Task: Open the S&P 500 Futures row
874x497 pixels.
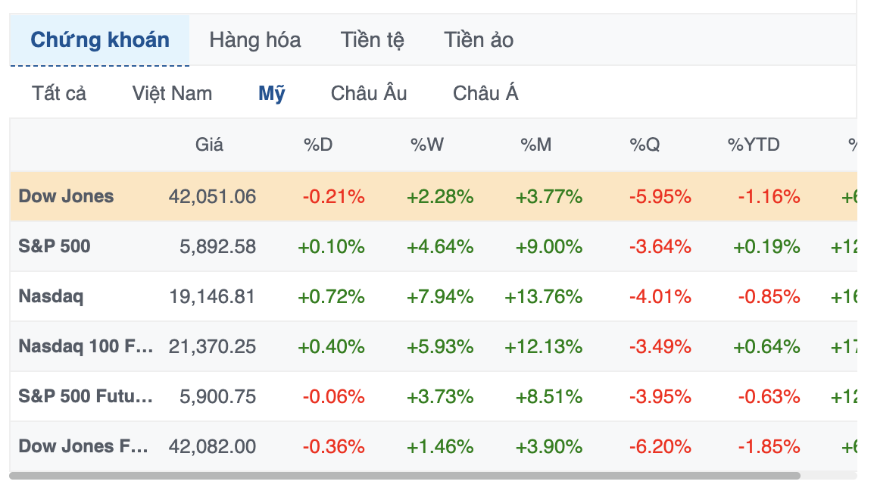Action: (86, 396)
